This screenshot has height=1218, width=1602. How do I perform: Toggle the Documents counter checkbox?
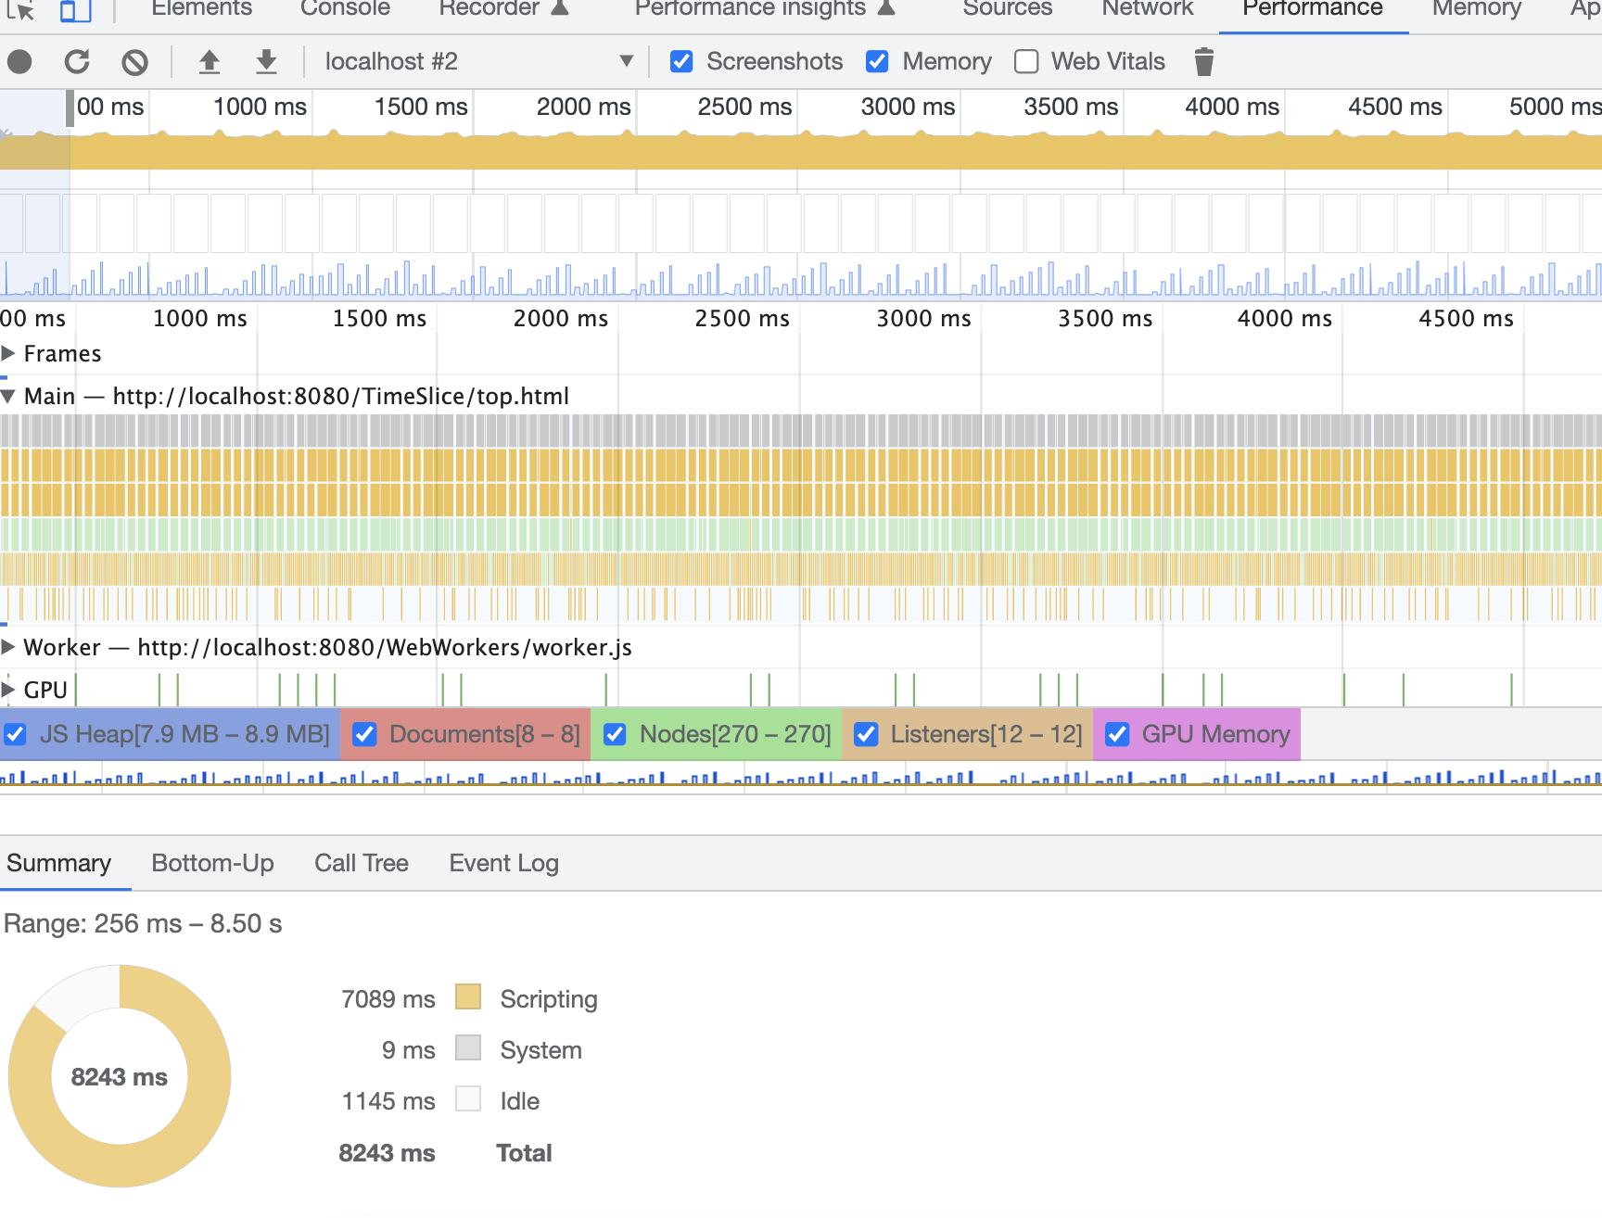365,735
